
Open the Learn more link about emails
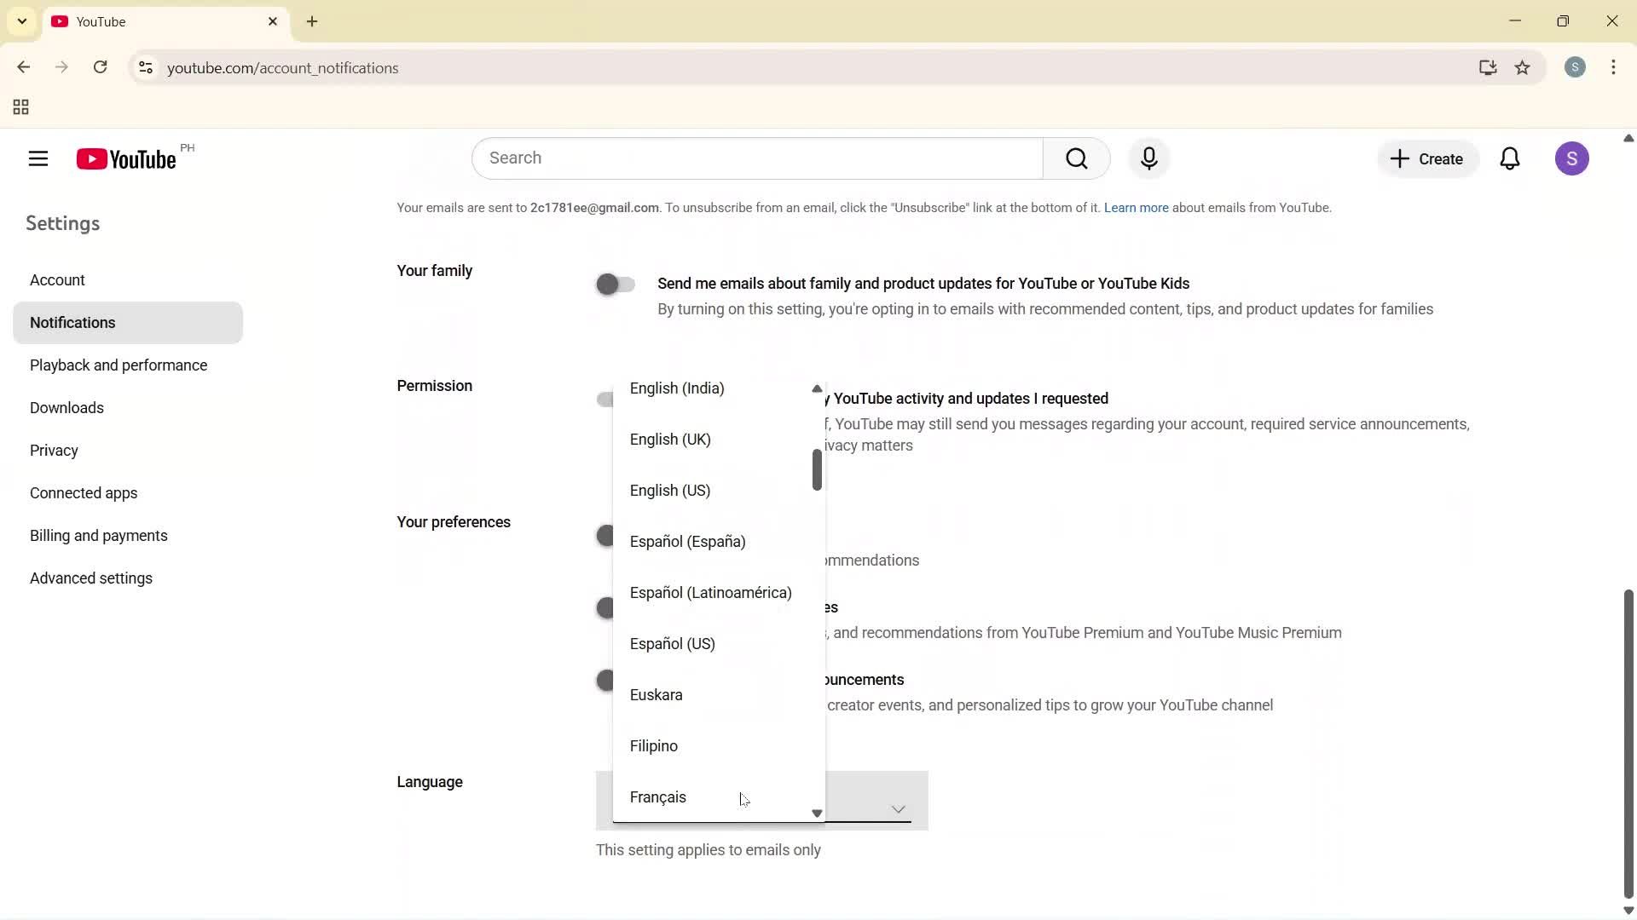pyautogui.click(x=1136, y=207)
